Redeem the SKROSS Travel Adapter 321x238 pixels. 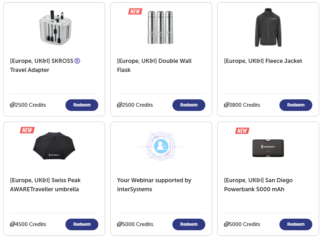[82, 105]
